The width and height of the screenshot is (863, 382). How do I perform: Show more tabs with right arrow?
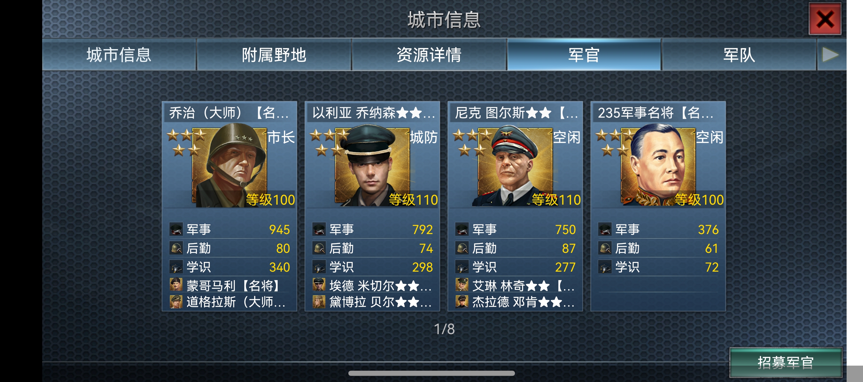point(831,55)
